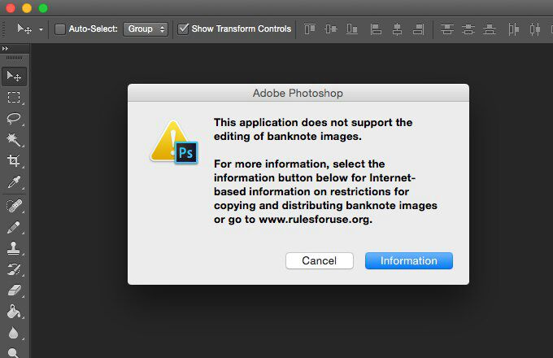Select the Lasso tool
This screenshot has width=553, height=358.
pyautogui.click(x=14, y=119)
